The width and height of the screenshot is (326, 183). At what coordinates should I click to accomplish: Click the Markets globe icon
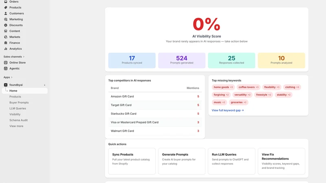coord(6,37)
